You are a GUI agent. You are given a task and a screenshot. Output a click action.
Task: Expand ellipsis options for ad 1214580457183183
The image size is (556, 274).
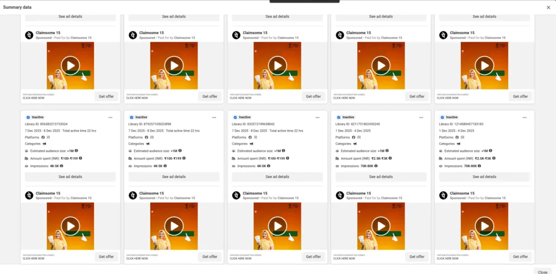[x=524, y=117]
